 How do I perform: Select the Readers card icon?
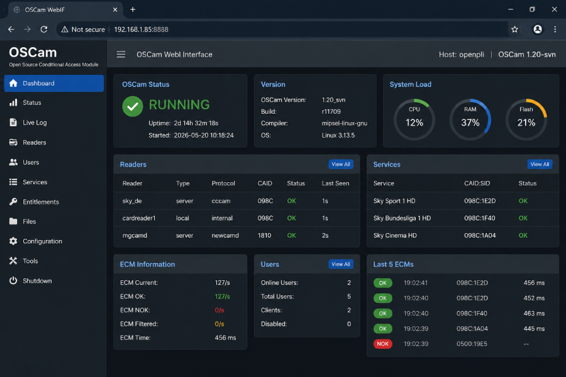pyautogui.click(x=13, y=142)
